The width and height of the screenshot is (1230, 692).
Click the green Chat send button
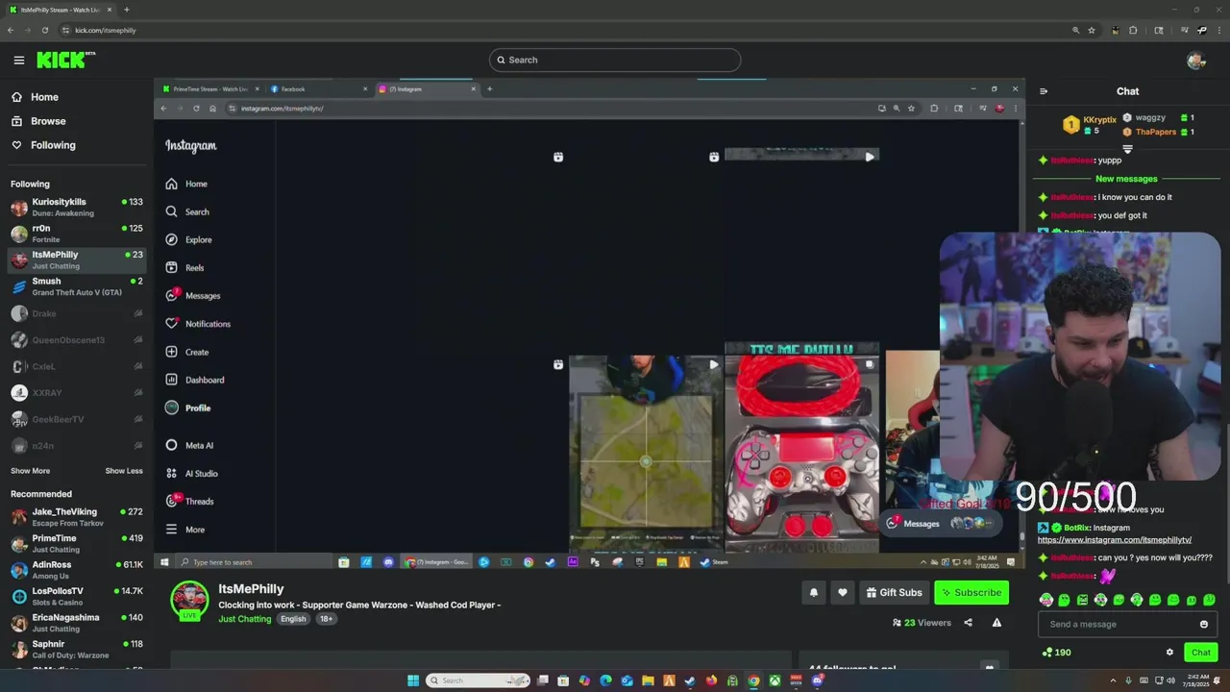point(1201,653)
